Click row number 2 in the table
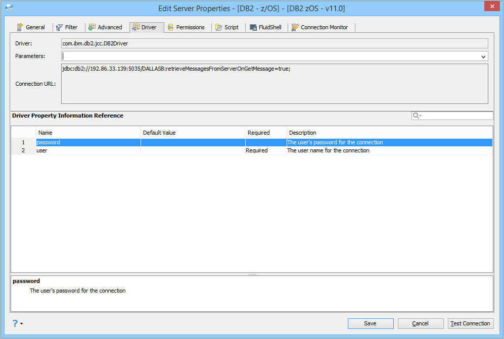The image size is (504, 339). [23, 150]
